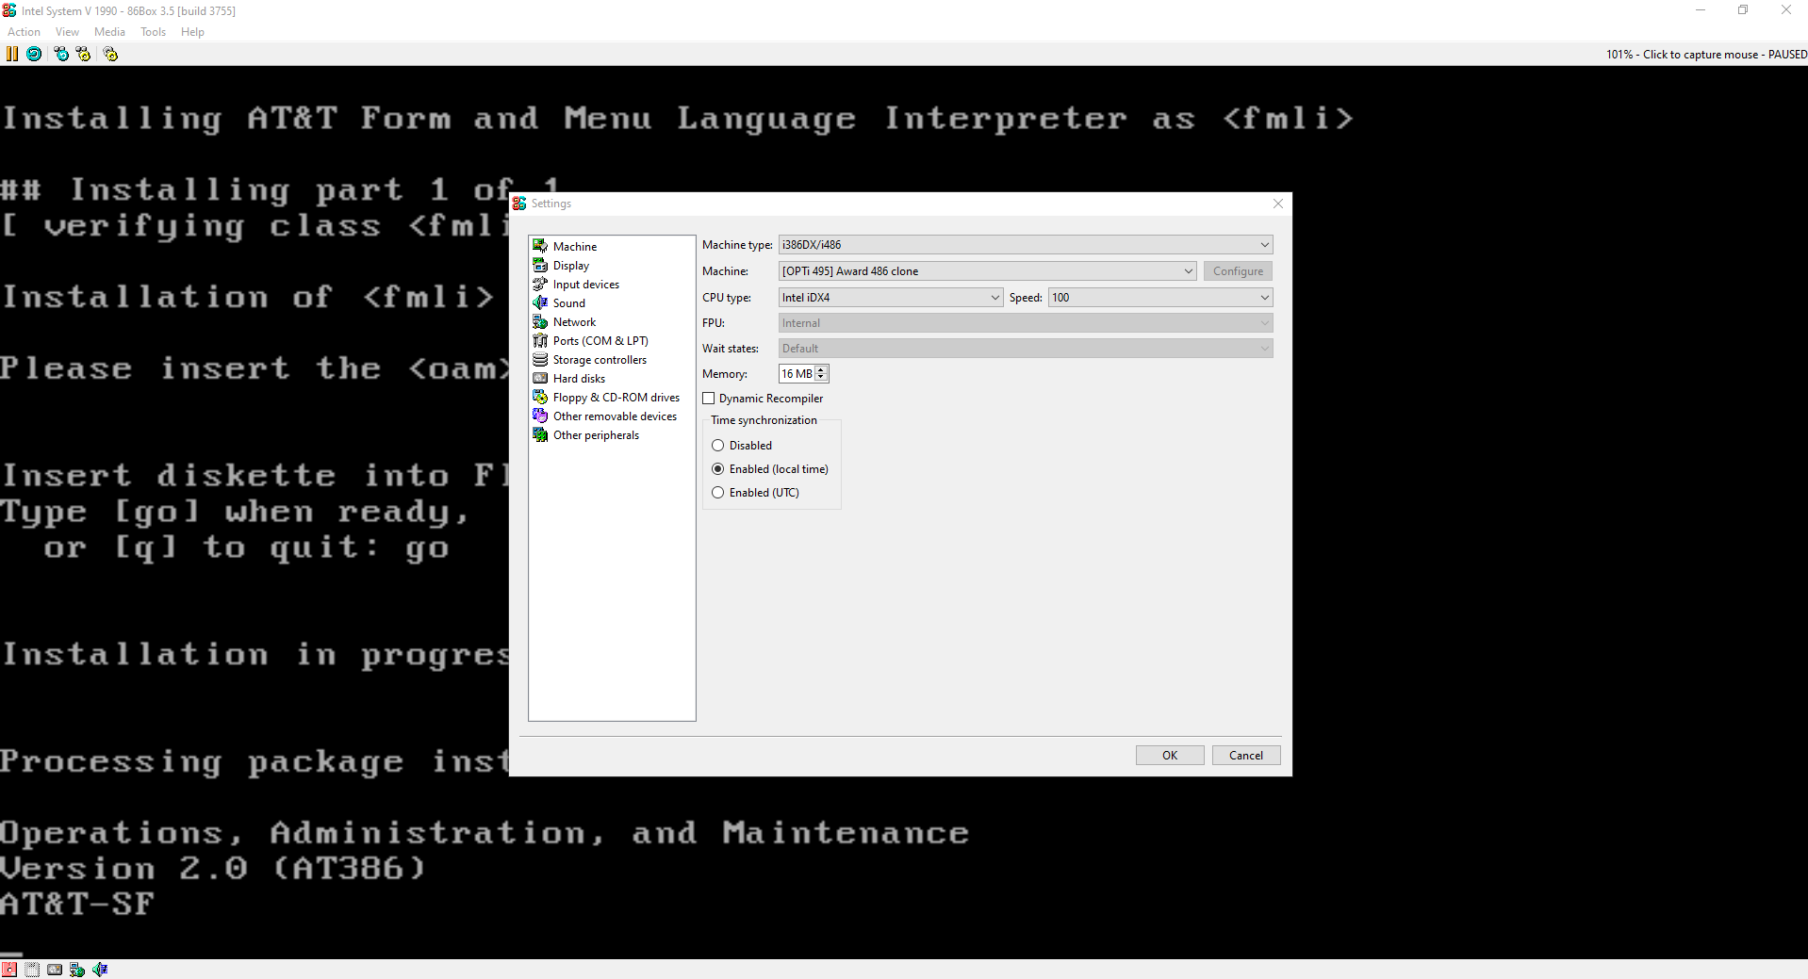Screen dimensions: 1808x979
Task: Expand the Machine type dropdown
Action: [x=1026, y=245]
